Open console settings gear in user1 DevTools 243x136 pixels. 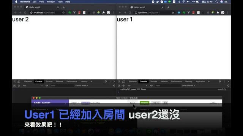point(228,86)
